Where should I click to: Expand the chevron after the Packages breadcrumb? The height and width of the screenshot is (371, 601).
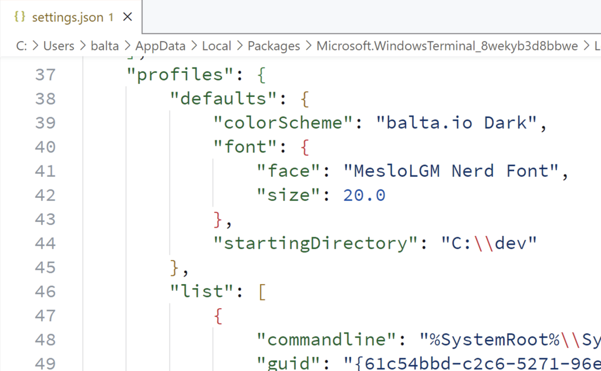click(x=309, y=46)
